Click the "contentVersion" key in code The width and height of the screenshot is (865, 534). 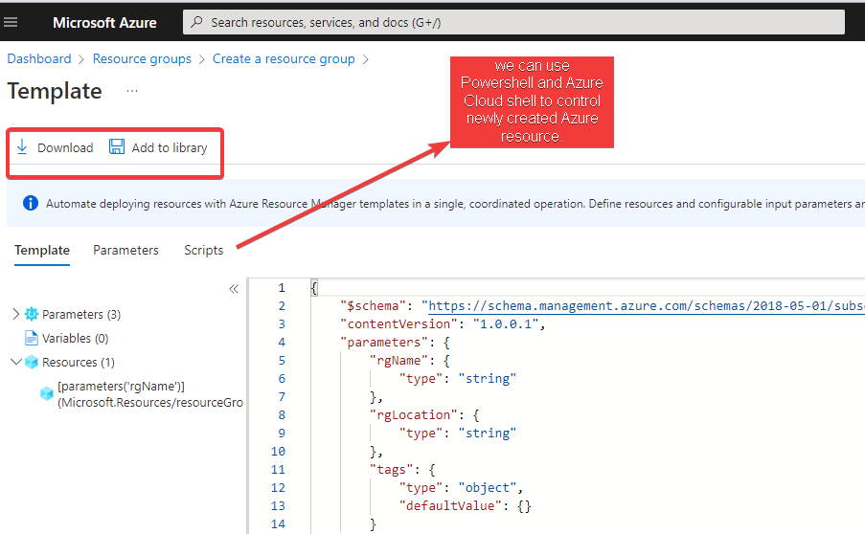tap(398, 324)
